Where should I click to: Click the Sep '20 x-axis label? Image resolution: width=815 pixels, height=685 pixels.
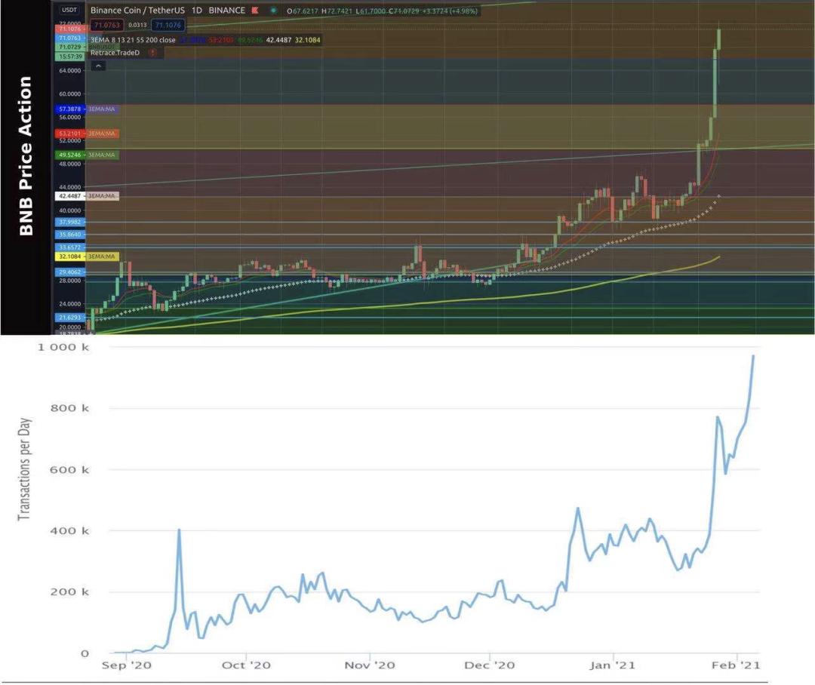[x=126, y=665]
